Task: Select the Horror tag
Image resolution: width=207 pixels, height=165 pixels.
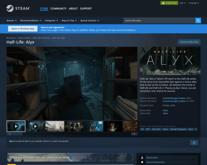Action: pos(165,129)
